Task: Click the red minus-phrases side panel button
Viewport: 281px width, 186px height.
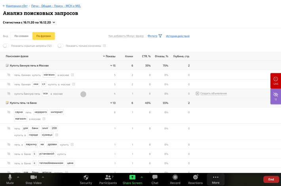Action: [x=275, y=80]
